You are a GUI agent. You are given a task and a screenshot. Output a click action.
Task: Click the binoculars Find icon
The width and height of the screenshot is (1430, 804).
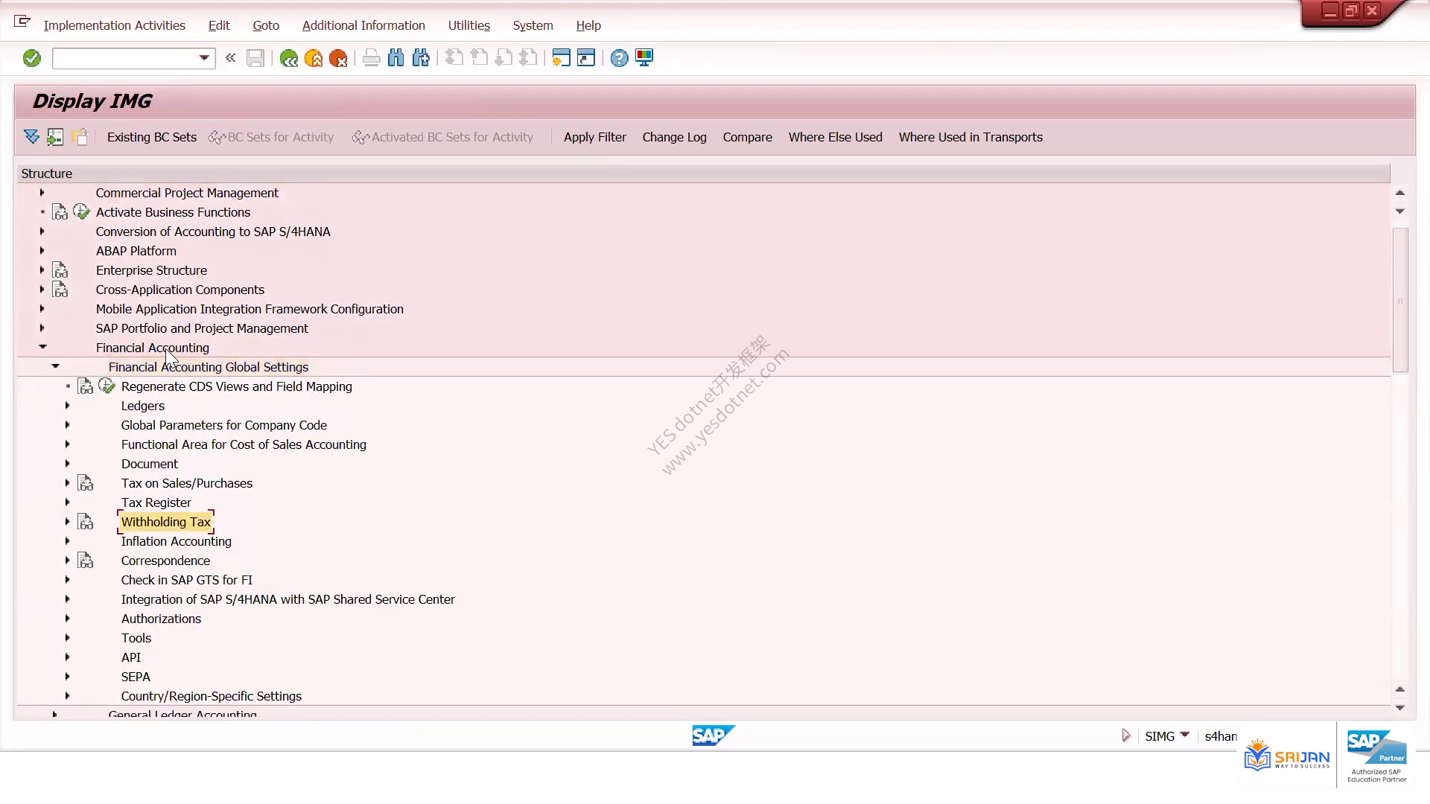coord(396,58)
